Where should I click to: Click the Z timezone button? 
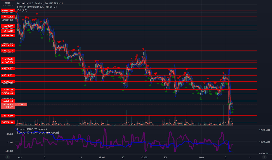click(x=7, y=157)
